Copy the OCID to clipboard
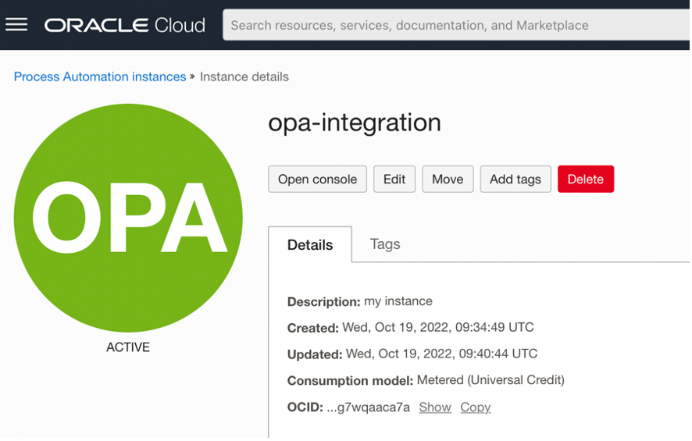Screen dimensions: 692x441 point(475,407)
